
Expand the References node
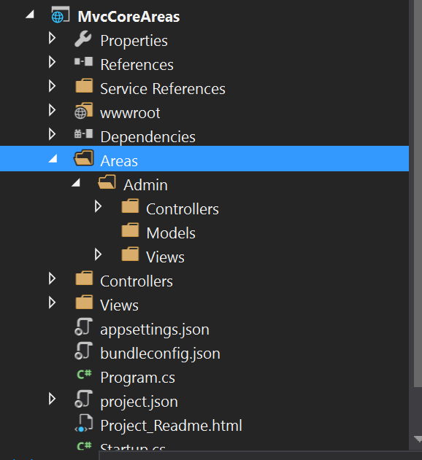click(53, 62)
